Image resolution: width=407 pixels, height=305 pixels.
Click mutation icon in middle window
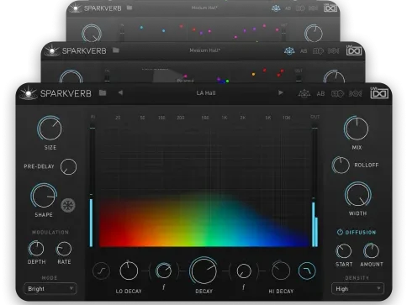coord(318,51)
